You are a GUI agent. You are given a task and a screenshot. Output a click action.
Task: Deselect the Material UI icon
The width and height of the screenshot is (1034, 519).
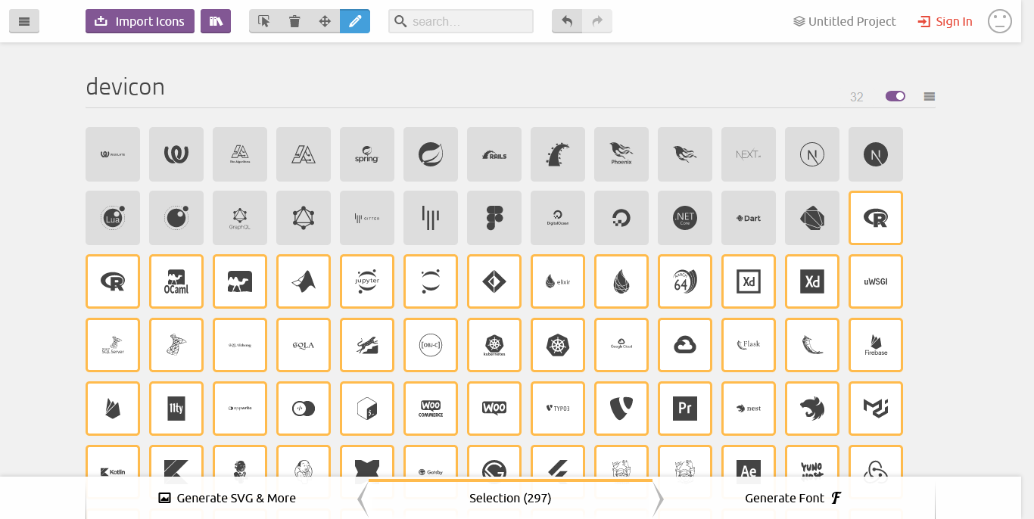coord(876,409)
